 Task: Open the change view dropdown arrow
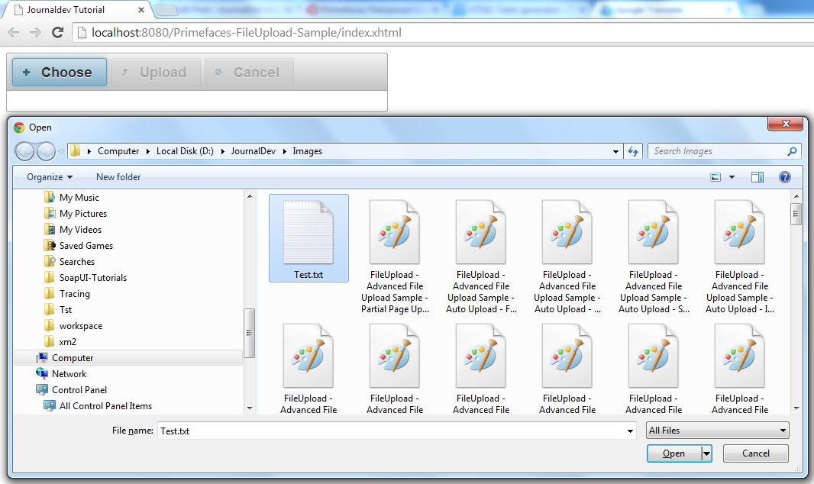click(732, 177)
